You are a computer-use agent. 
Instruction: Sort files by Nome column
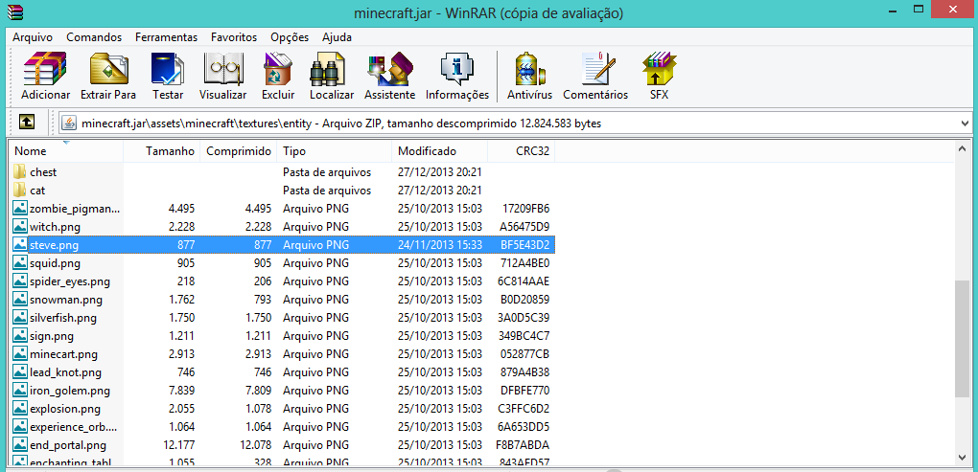(x=66, y=151)
